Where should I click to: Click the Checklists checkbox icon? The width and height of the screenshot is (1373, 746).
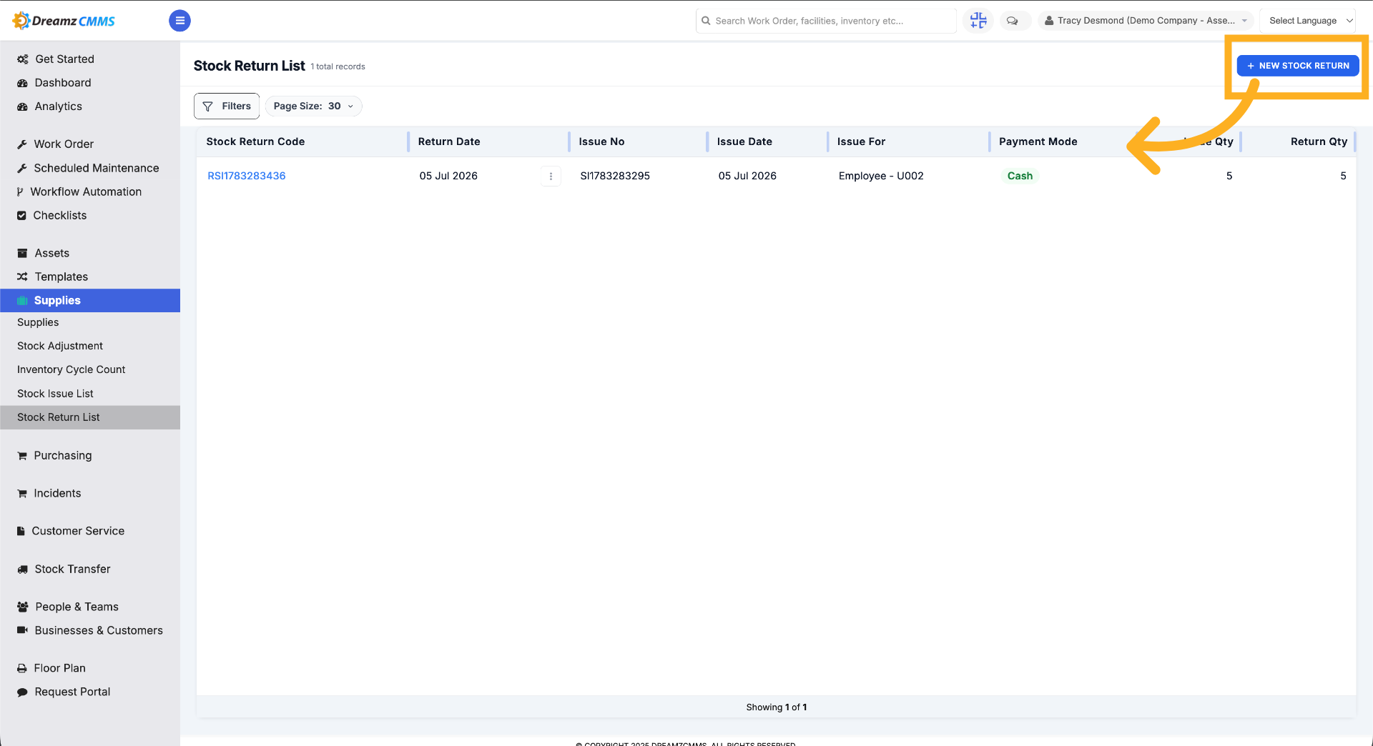tap(21, 215)
